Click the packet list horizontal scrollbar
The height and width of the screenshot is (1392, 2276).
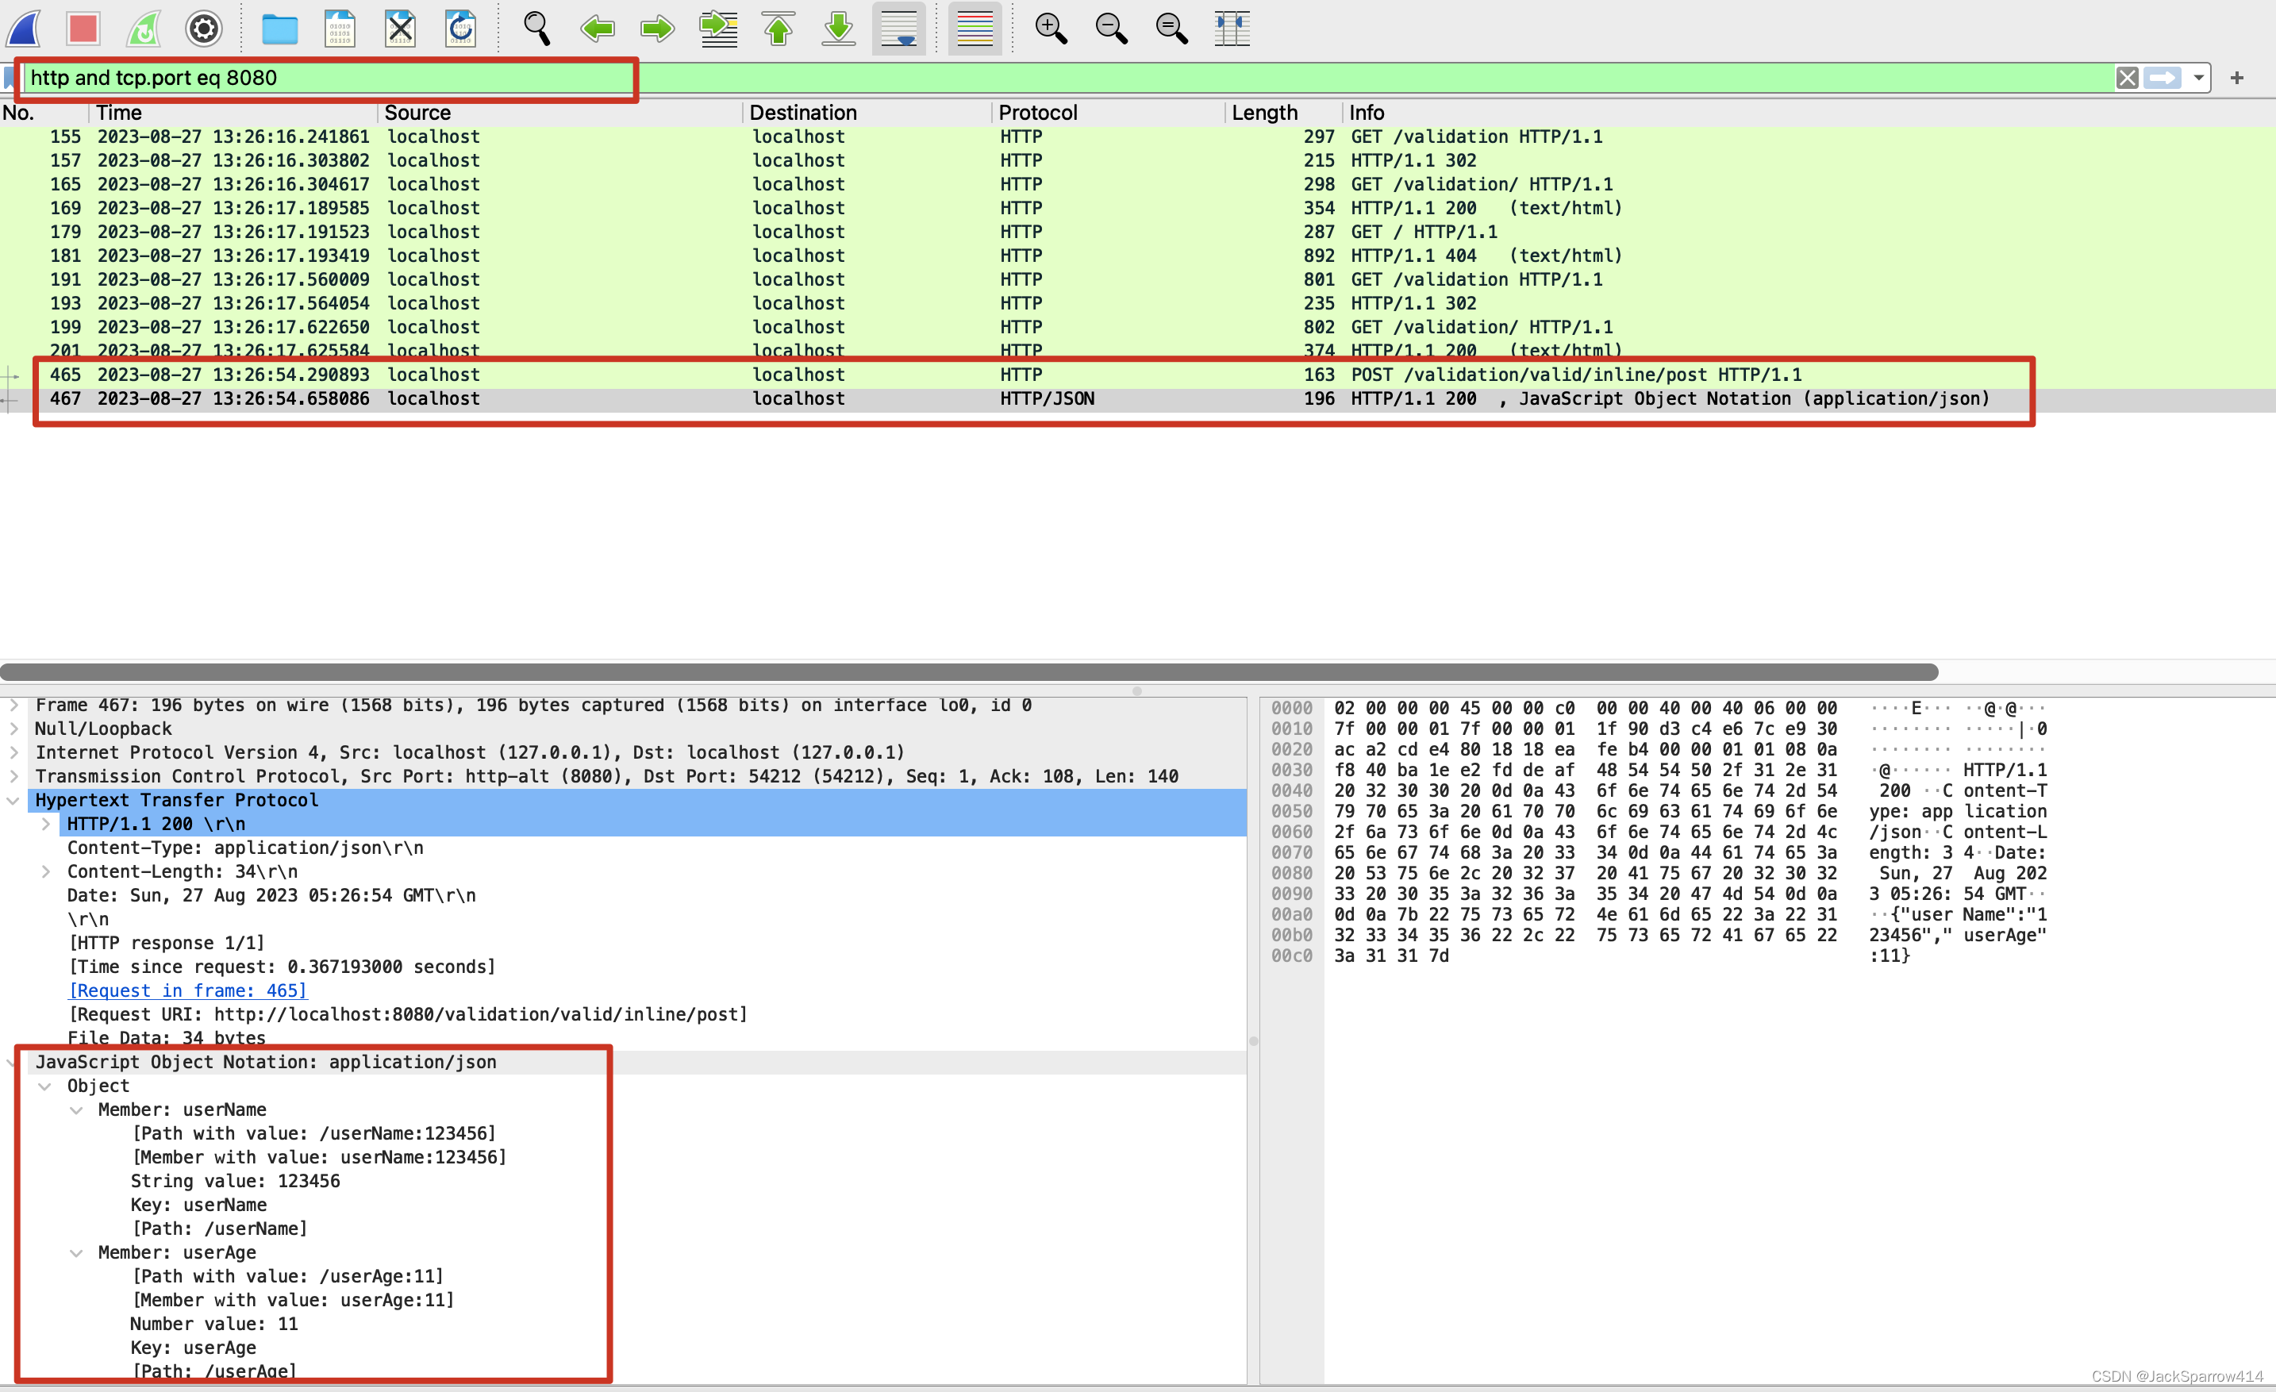(x=969, y=671)
